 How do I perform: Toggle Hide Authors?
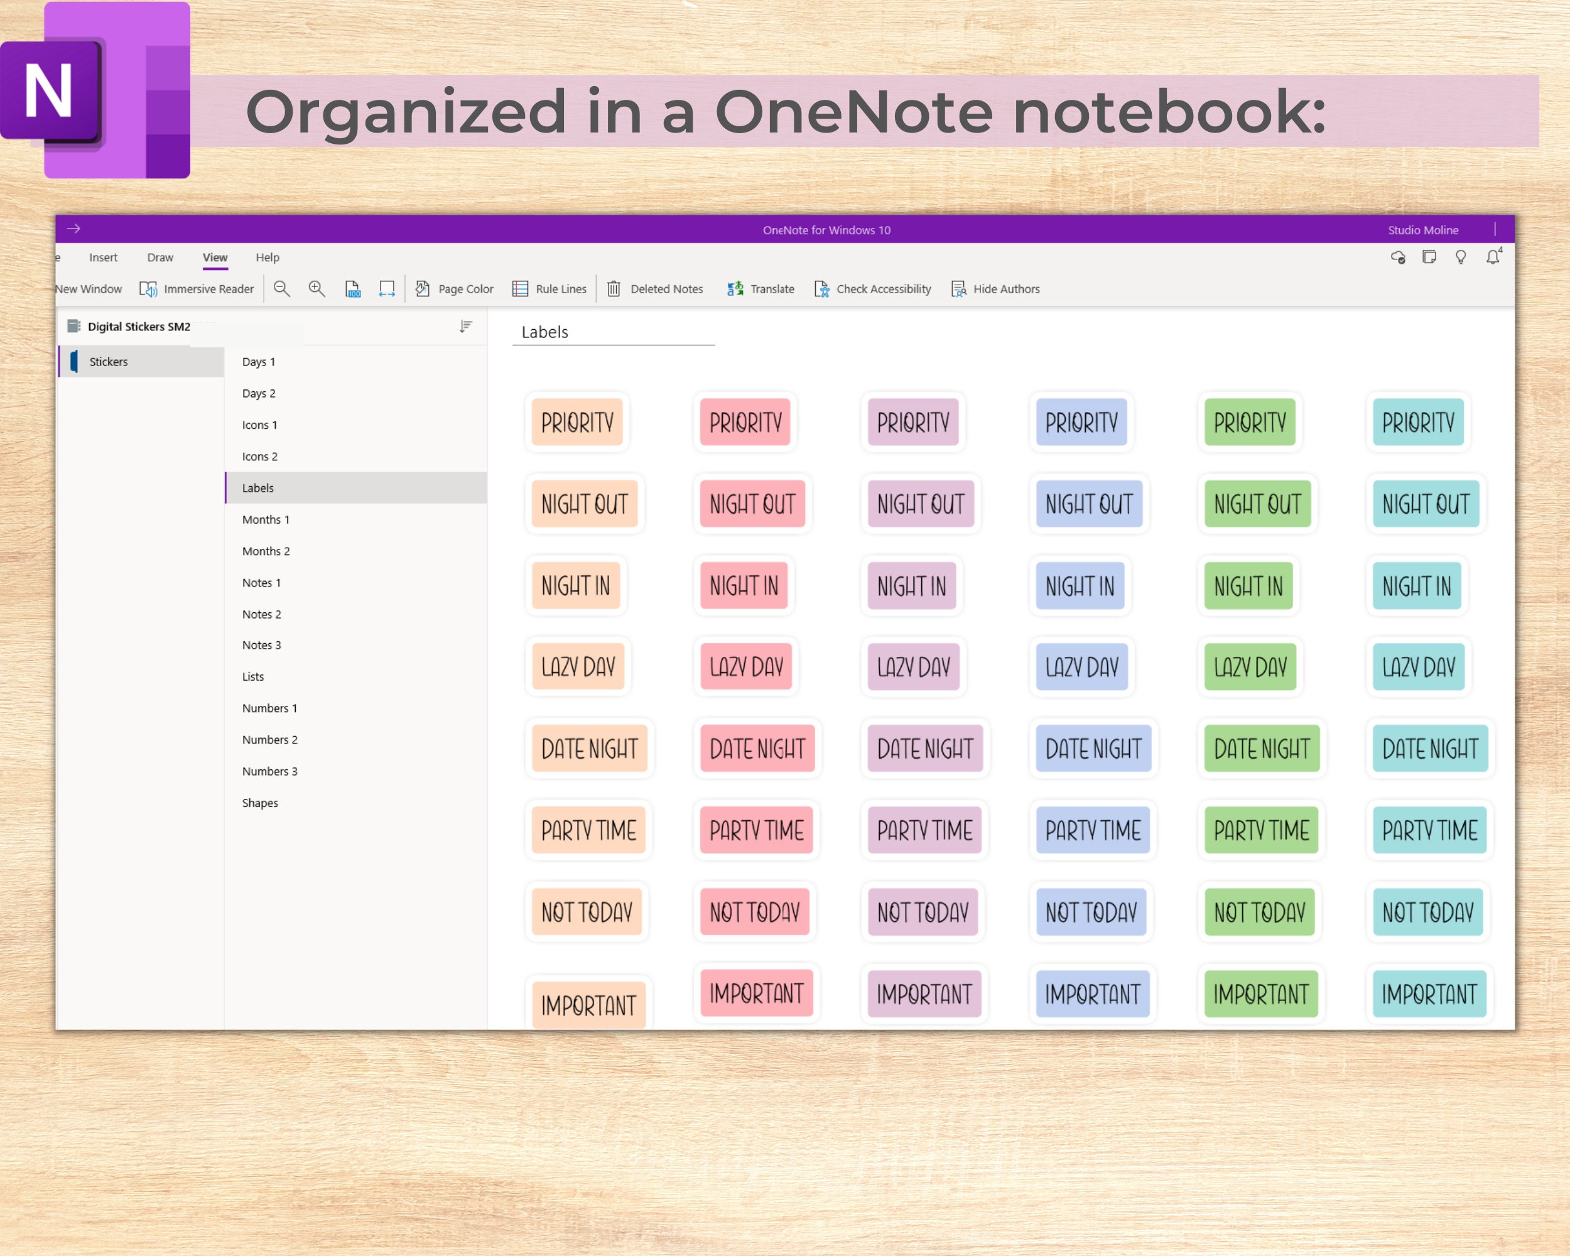pyautogui.click(x=995, y=288)
